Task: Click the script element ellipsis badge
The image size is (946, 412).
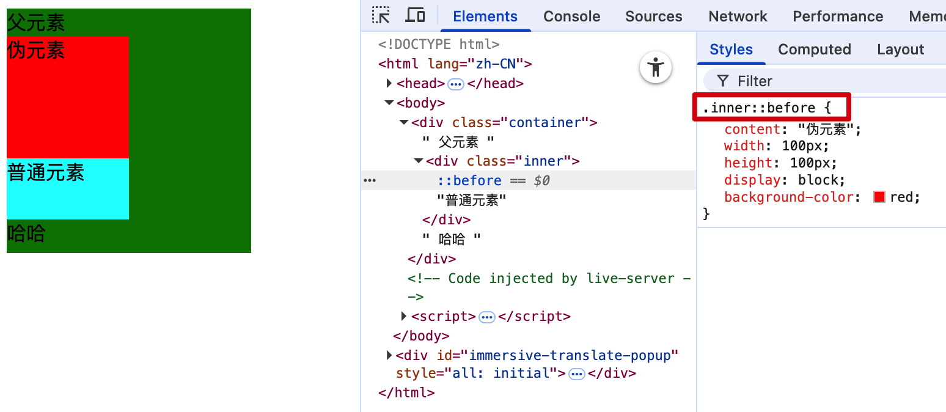Action: point(486,317)
